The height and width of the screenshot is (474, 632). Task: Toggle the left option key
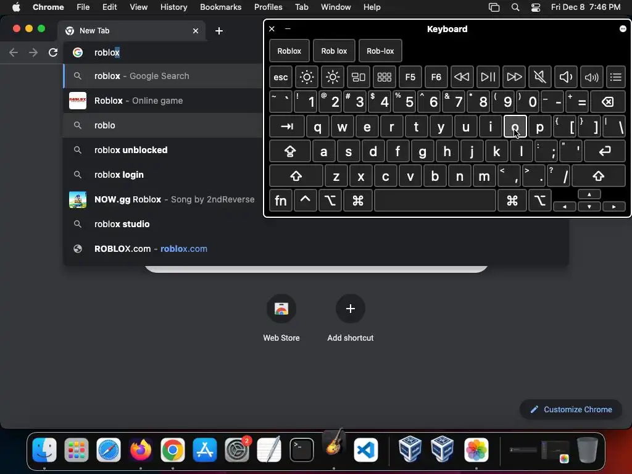pyautogui.click(x=330, y=201)
